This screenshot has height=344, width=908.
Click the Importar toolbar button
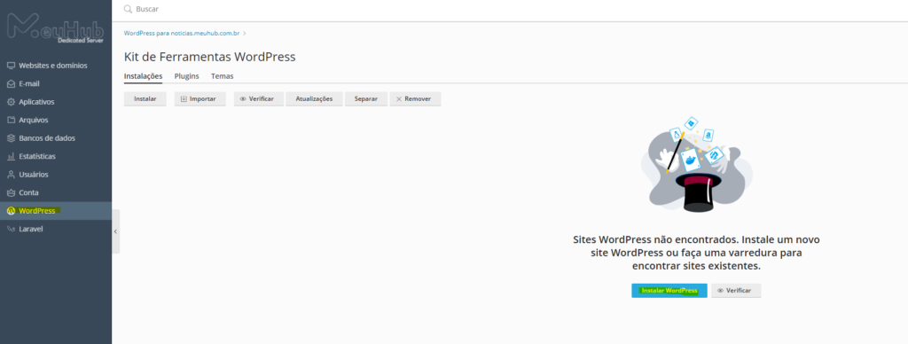(200, 99)
